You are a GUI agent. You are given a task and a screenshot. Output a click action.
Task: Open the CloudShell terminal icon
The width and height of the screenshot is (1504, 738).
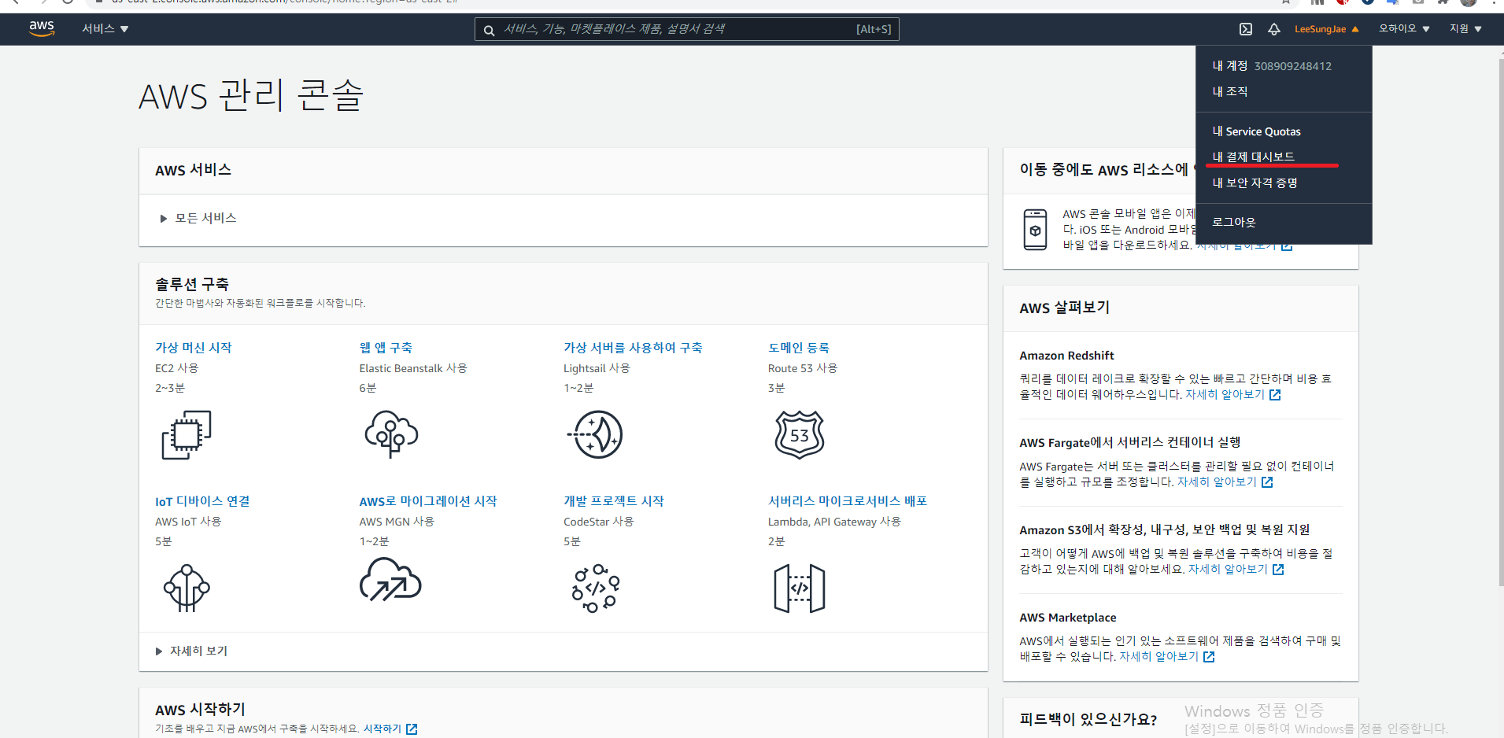[x=1246, y=29]
